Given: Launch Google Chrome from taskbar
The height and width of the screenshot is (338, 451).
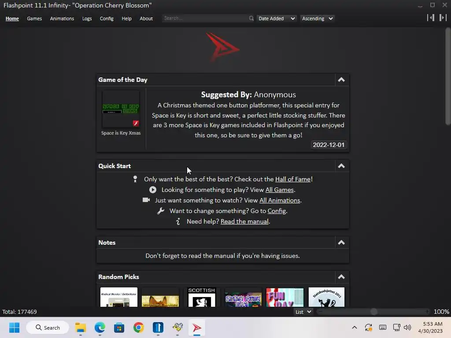Looking at the screenshot, I should pyautogui.click(x=139, y=327).
